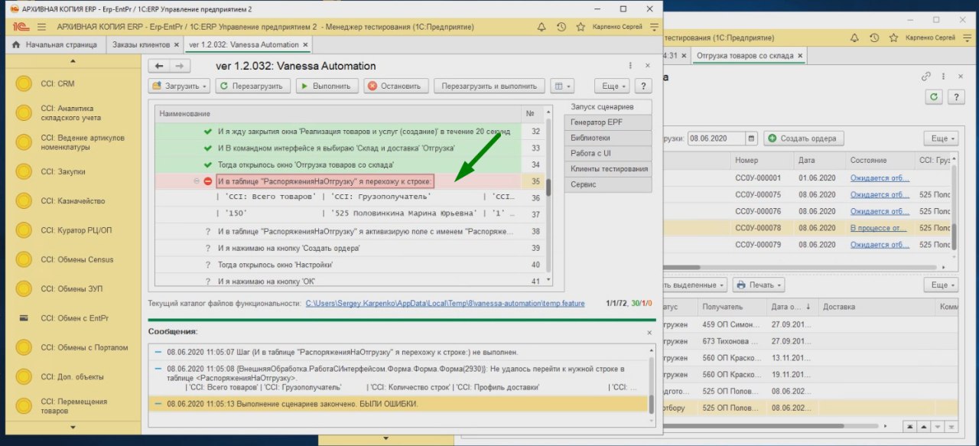979x446 pixels.
Task: Open status link of order CC0У-000078
Action: (879, 228)
